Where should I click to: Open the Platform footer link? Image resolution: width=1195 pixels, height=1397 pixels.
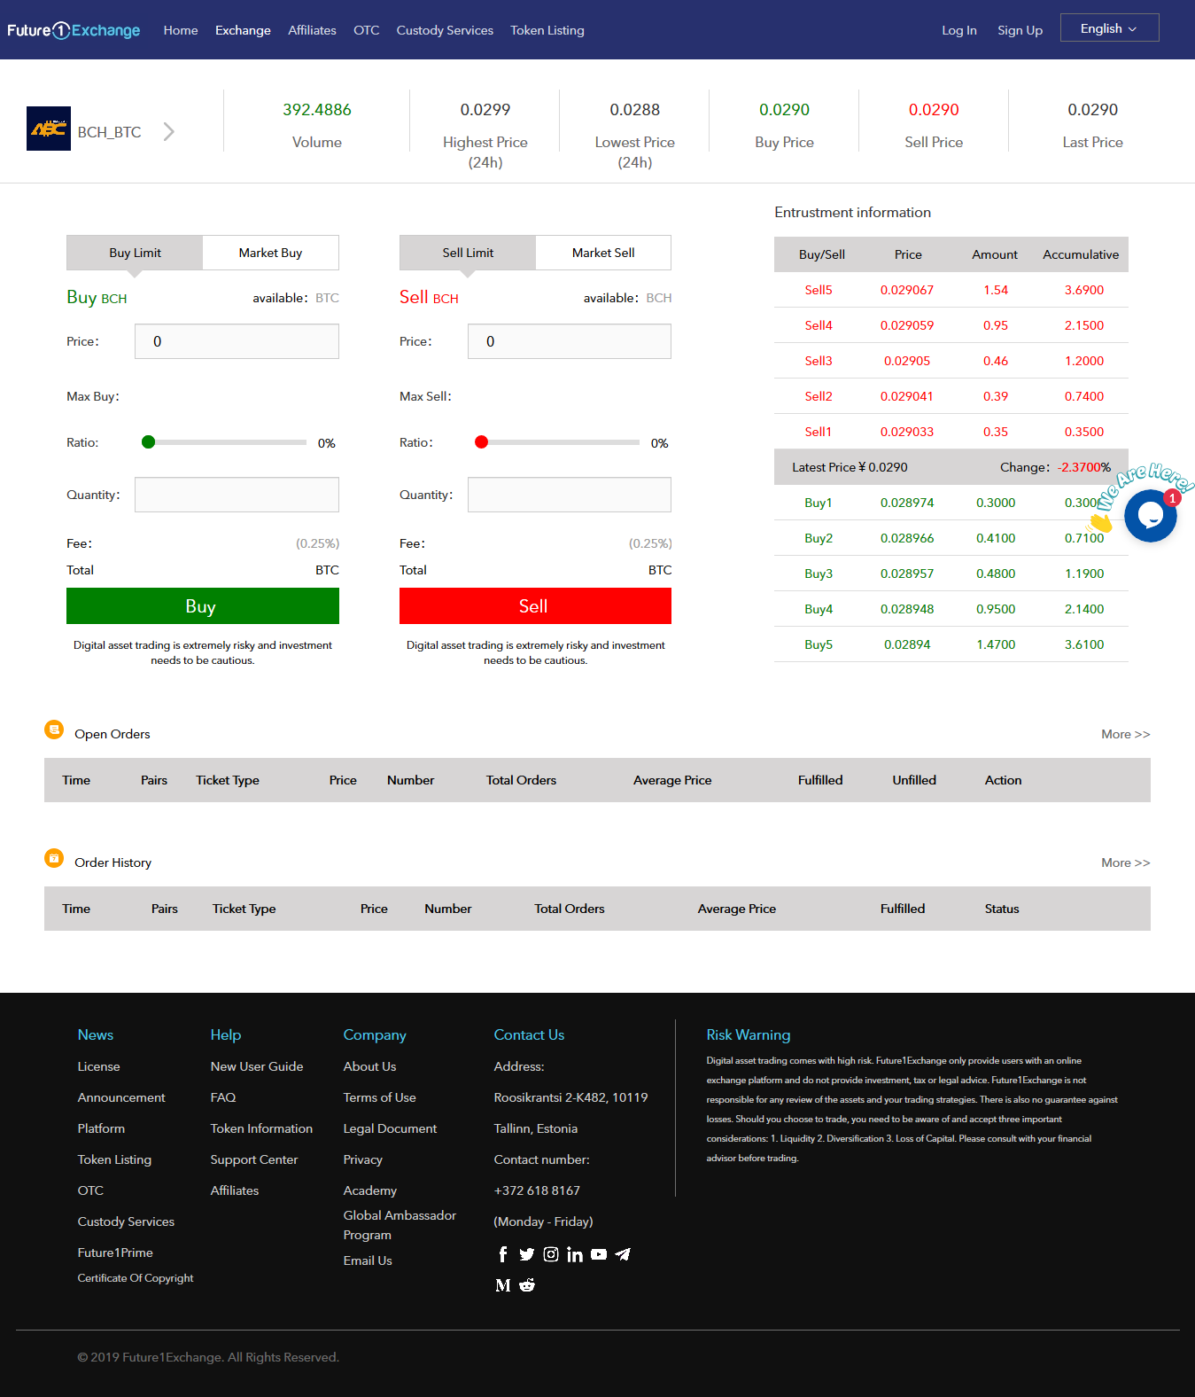tap(101, 1128)
